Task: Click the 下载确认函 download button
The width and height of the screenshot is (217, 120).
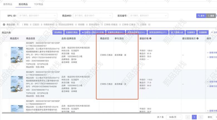Action: point(177,32)
